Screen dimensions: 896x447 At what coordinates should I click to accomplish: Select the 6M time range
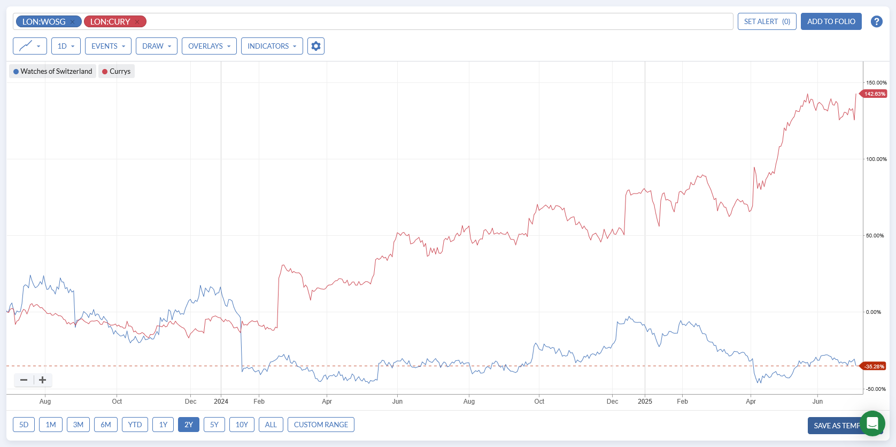(106, 425)
